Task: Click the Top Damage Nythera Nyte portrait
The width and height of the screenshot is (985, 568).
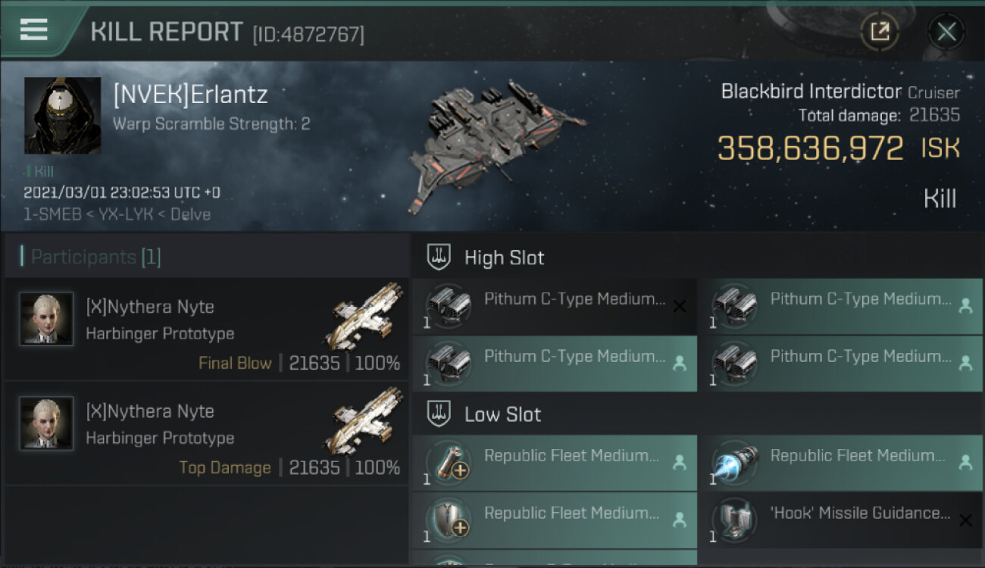Action: pyautogui.click(x=47, y=424)
